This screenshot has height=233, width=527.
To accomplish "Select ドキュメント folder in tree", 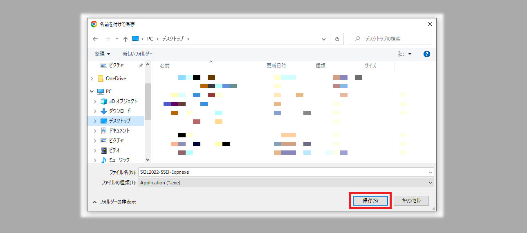I will point(119,131).
